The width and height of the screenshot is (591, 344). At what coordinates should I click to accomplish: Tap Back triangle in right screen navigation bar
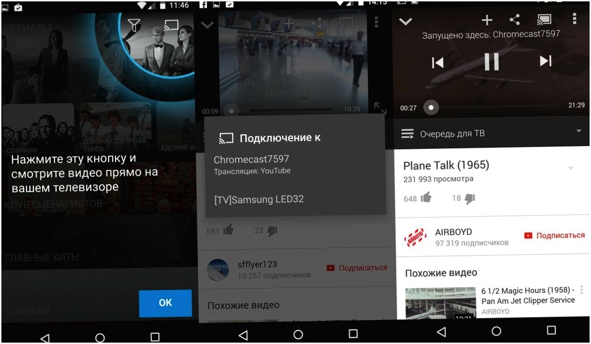[x=441, y=331]
